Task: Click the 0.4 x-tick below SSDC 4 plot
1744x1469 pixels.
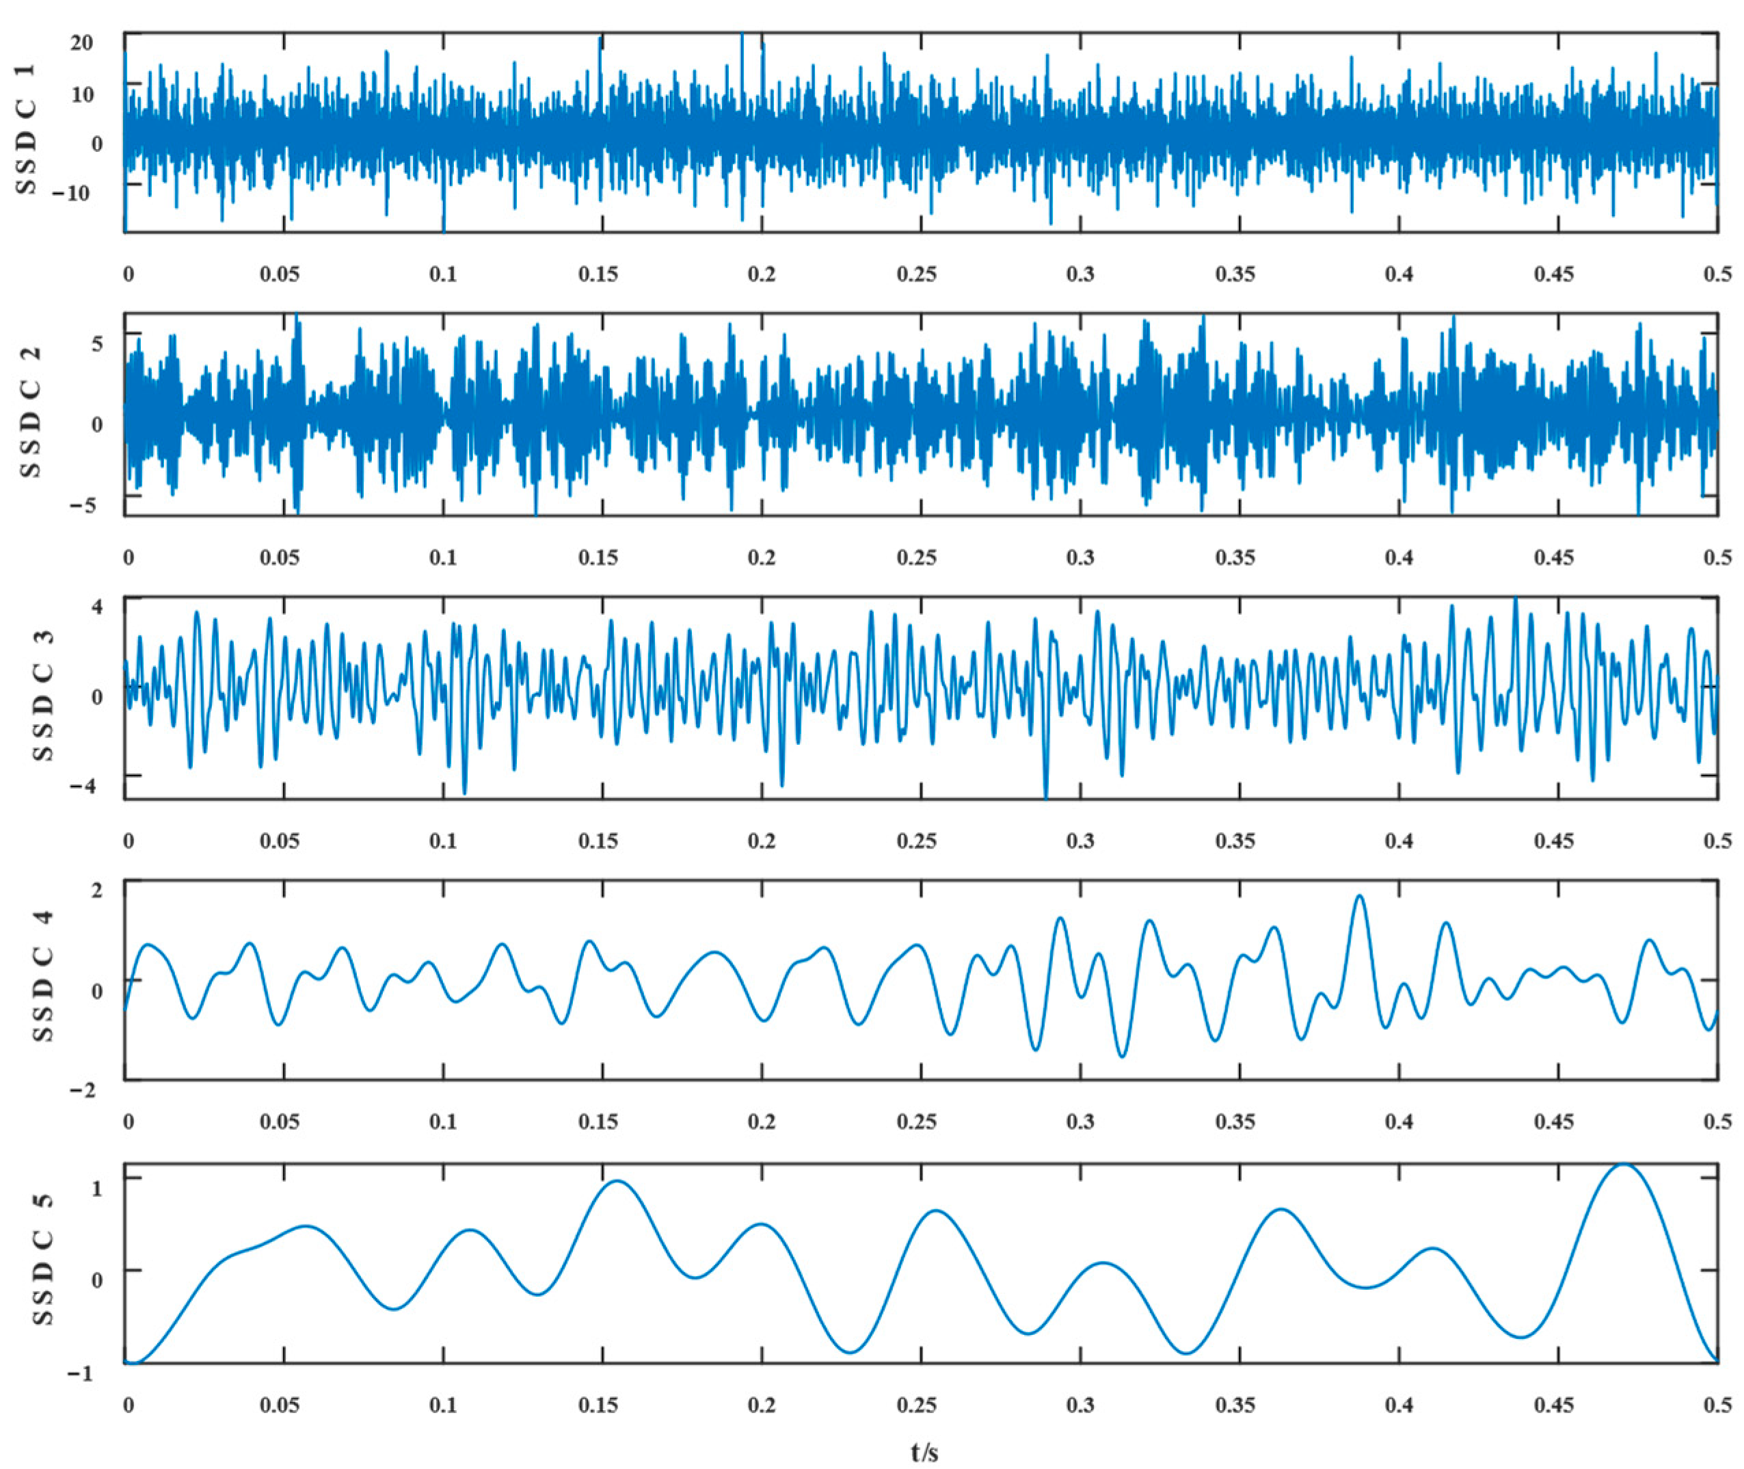Action: click(x=1399, y=1122)
